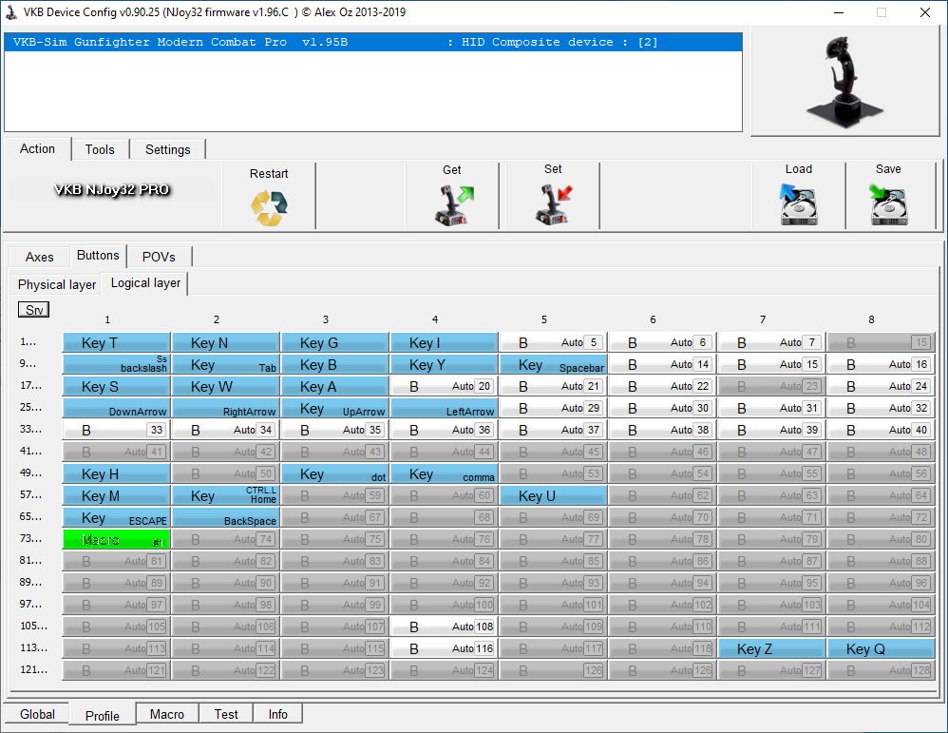Click the Key dot cell

pos(335,473)
